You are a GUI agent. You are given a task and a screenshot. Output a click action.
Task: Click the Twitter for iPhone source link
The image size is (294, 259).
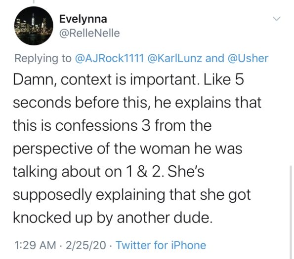(161, 245)
